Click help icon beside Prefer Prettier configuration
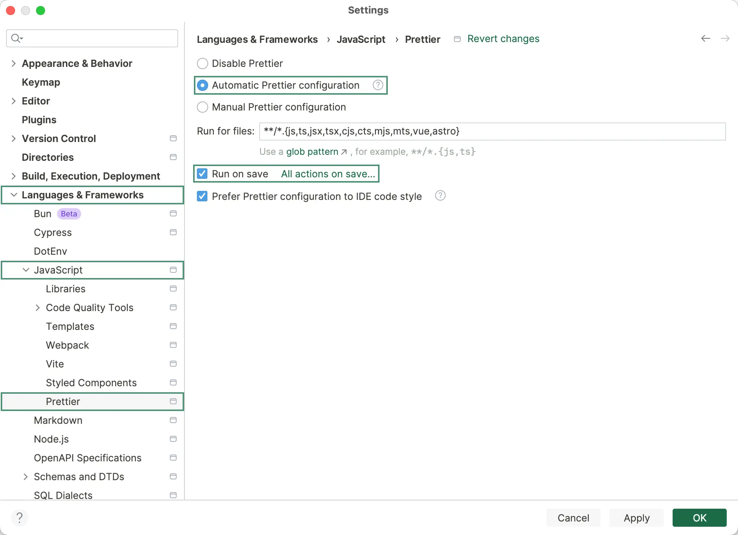The width and height of the screenshot is (738, 535). pyautogui.click(x=440, y=196)
